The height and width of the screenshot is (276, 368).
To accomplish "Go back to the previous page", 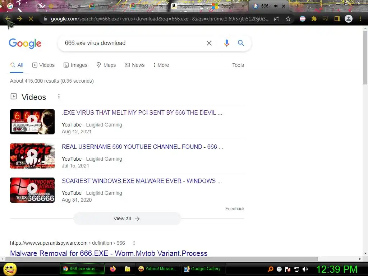I will 8,19.
